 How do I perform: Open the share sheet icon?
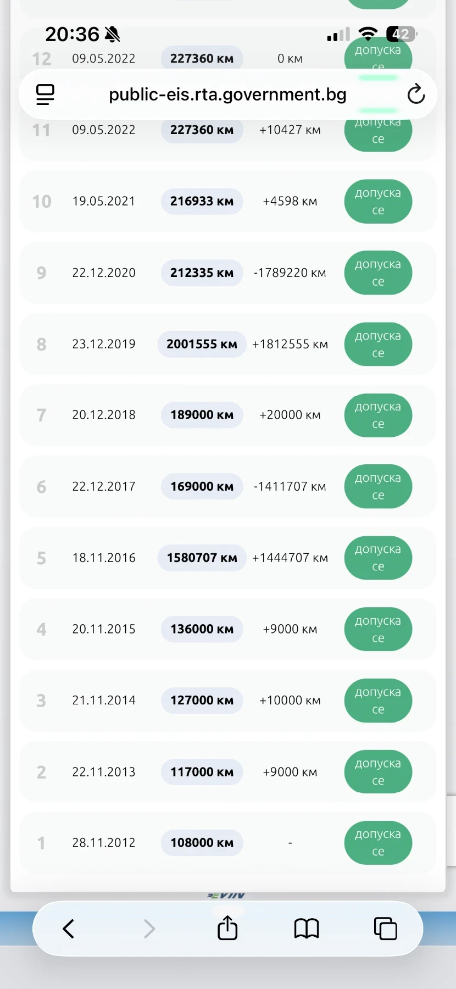227,928
